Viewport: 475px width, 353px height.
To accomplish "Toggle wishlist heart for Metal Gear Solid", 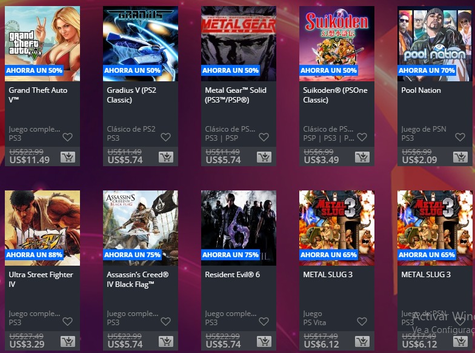I will pyautogui.click(x=264, y=137).
